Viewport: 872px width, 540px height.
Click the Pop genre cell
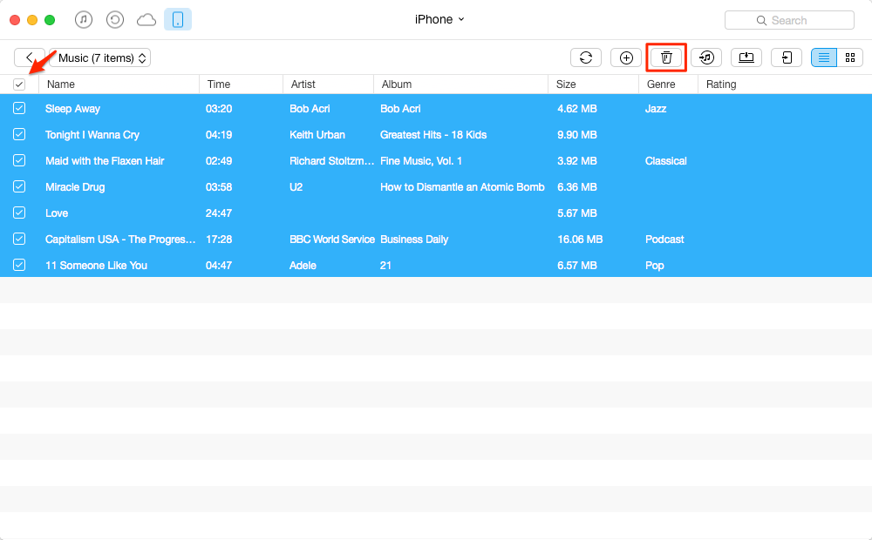(x=655, y=266)
